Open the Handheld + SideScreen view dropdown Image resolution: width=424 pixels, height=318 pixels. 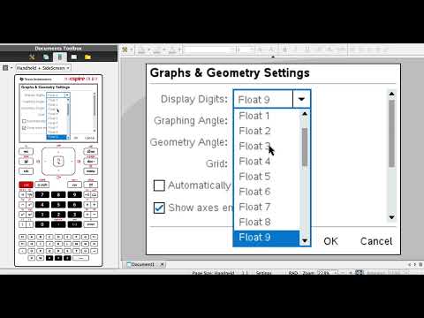click(43, 68)
